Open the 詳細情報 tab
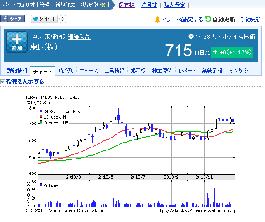Screen dimensions: 265x222 click(17, 71)
